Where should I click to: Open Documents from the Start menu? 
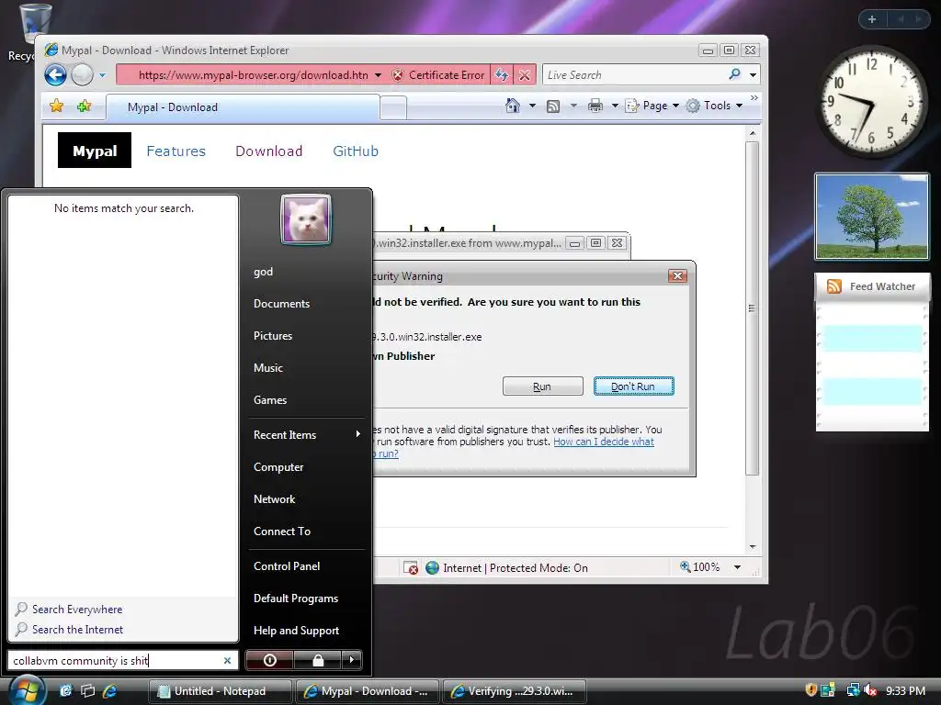pyautogui.click(x=281, y=304)
